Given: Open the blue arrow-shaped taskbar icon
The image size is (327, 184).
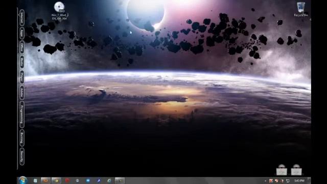Looking at the screenshot, I should pyautogui.click(x=99, y=180).
